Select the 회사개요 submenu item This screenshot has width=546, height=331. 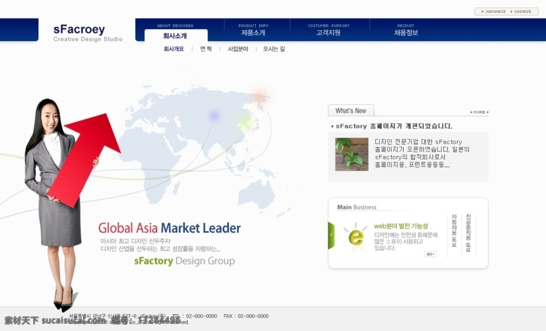[174, 49]
